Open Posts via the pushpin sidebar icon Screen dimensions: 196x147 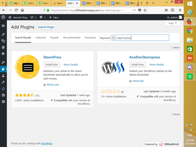click(3, 34)
